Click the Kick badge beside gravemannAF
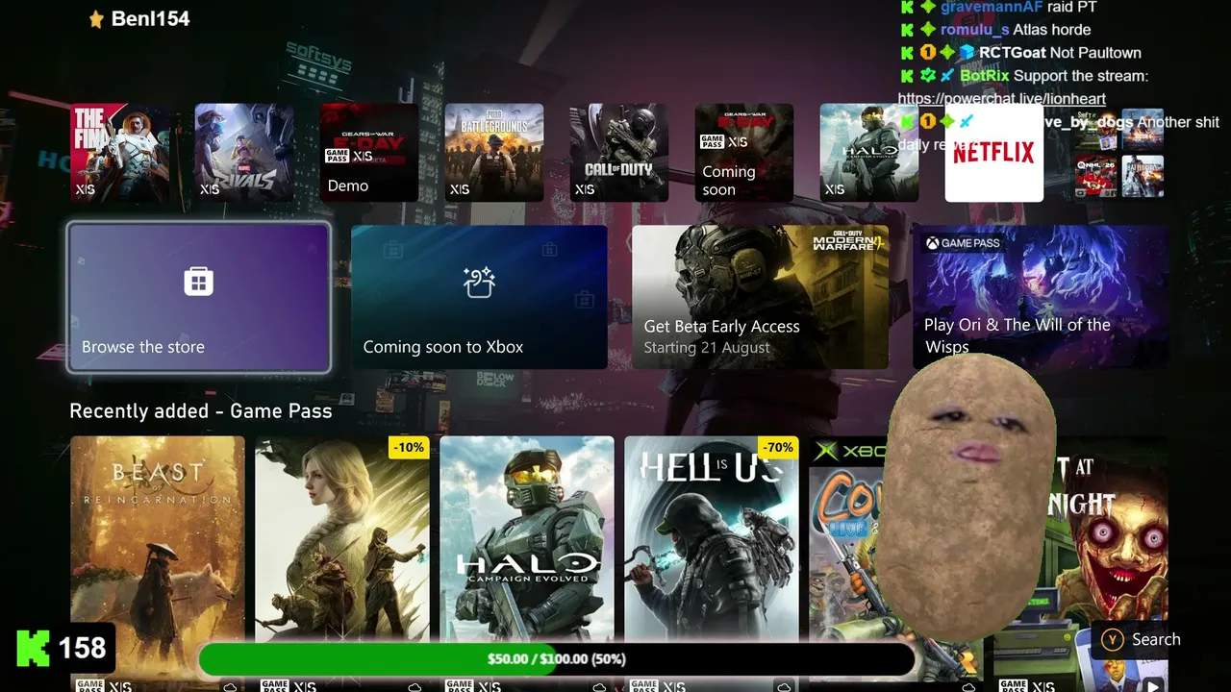1231x692 pixels. tap(907, 7)
